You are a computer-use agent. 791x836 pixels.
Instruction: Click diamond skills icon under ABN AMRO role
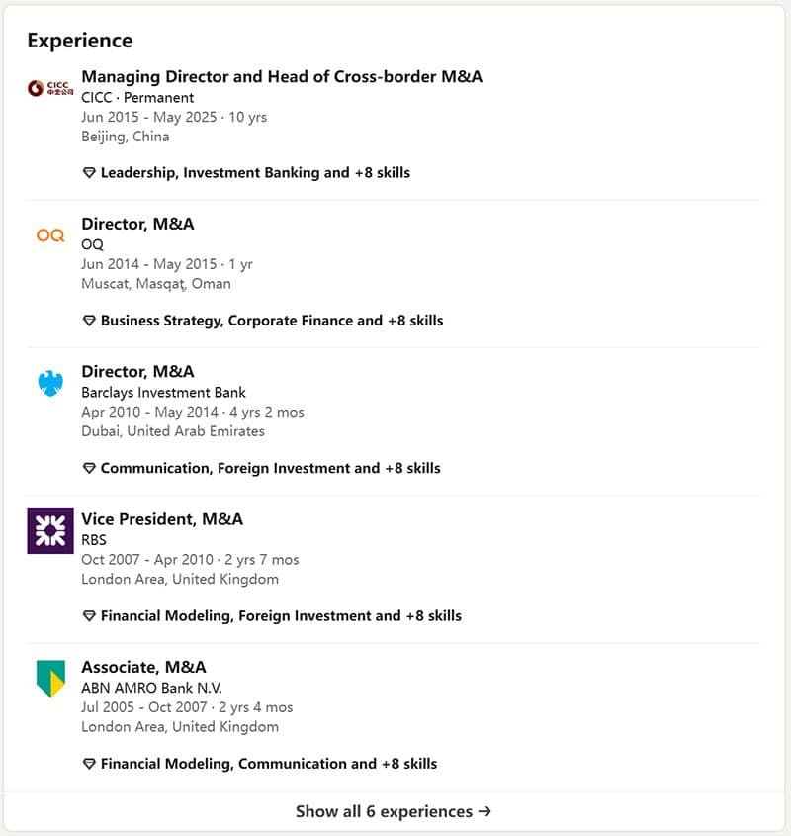pos(89,764)
